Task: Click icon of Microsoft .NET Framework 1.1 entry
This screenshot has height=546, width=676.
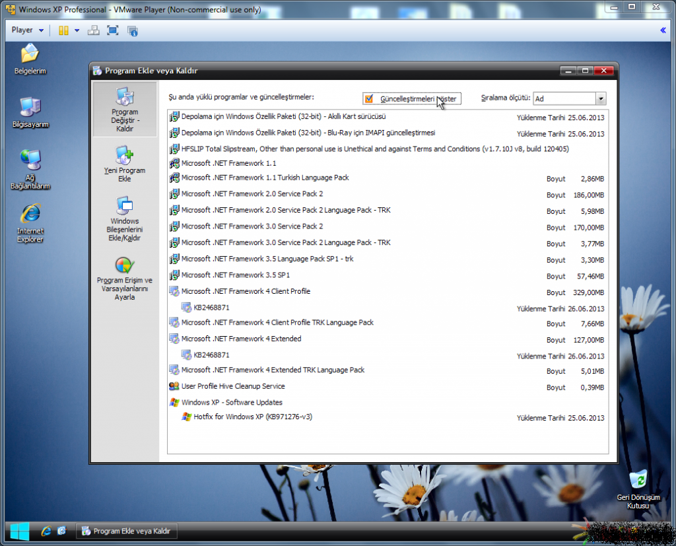Action: (x=174, y=164)
